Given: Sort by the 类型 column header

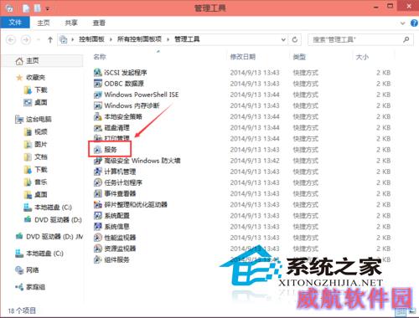Looking at the screenshot, I should click(299, 57).
